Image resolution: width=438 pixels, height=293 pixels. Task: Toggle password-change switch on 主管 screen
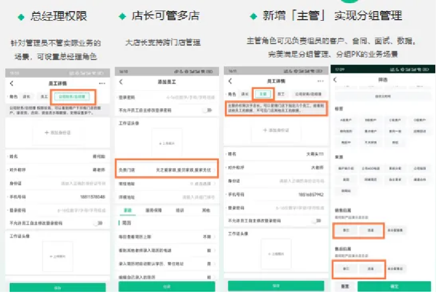pyautogui.click(x=317, y=221)
